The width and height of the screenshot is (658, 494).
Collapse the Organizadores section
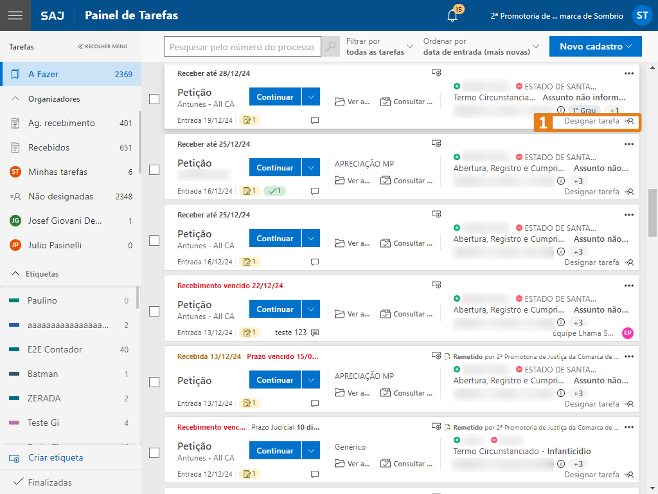click(16, 99)
